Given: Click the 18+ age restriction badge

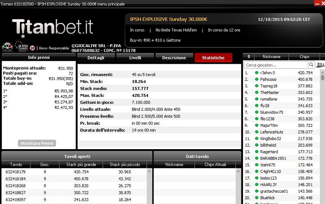Looking at the screenshot, I should (32, 48).
